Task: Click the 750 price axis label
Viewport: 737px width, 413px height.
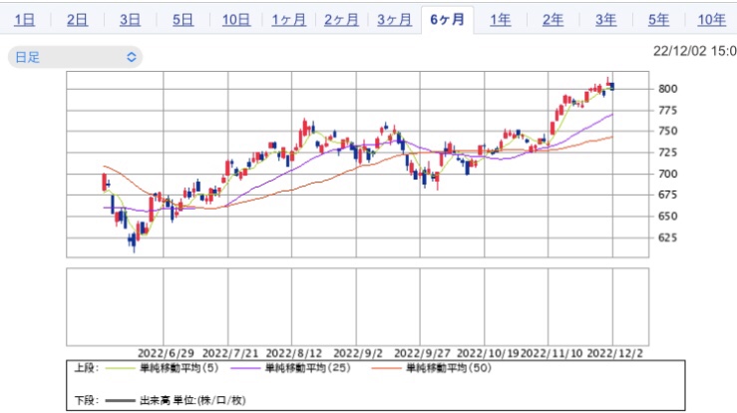Action: [x=667, y=132]
